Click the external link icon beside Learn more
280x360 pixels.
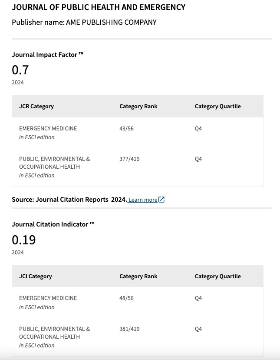(161, 200)
